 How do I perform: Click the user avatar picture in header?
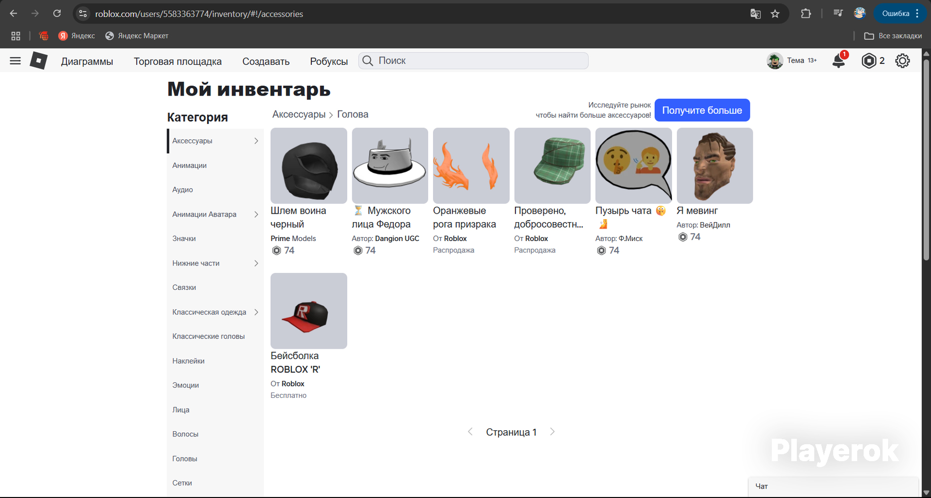point(775,61)
